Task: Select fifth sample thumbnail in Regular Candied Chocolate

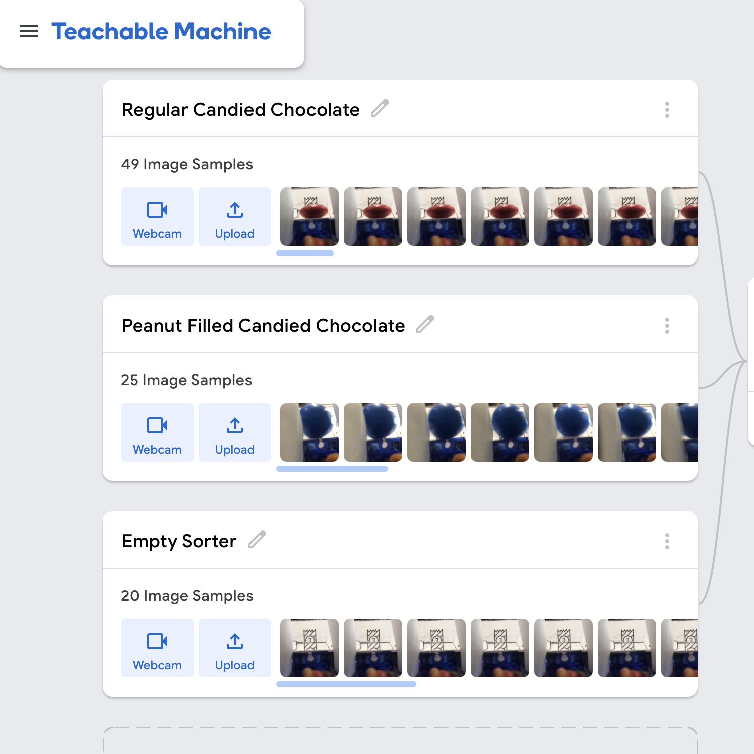Action: tap(563, 217)
